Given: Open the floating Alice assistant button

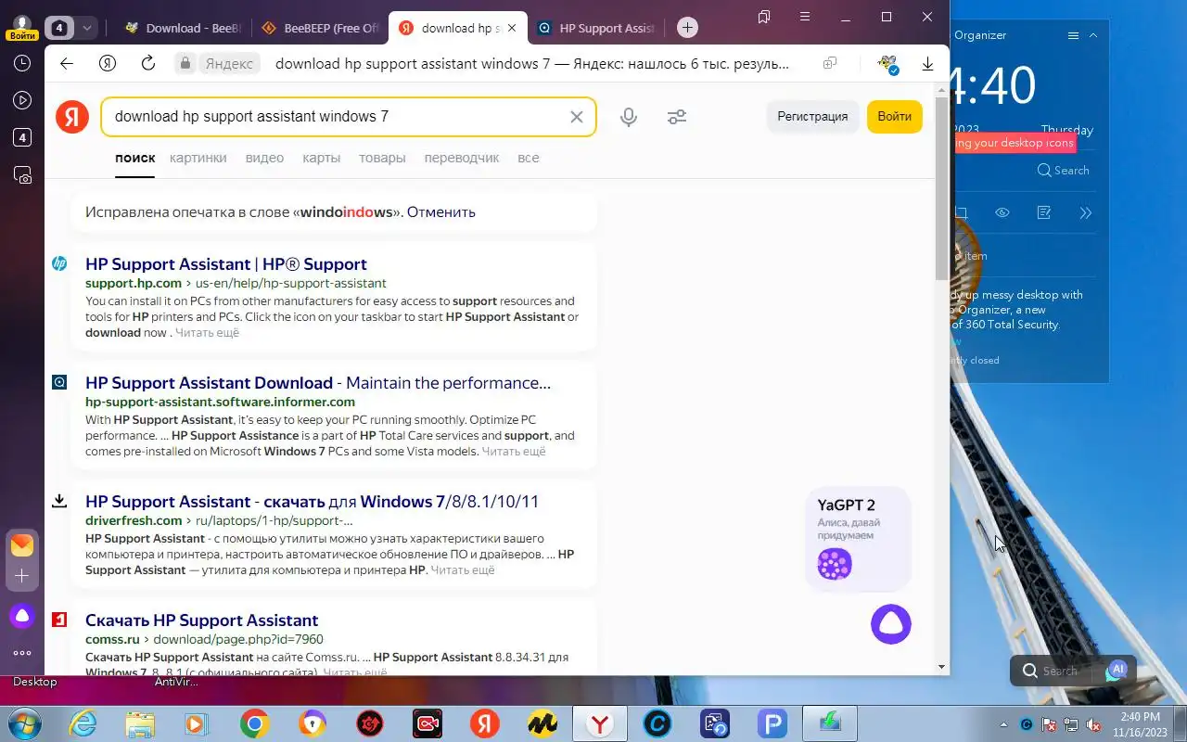Looking at the screenshot, I should coord(891,624).
